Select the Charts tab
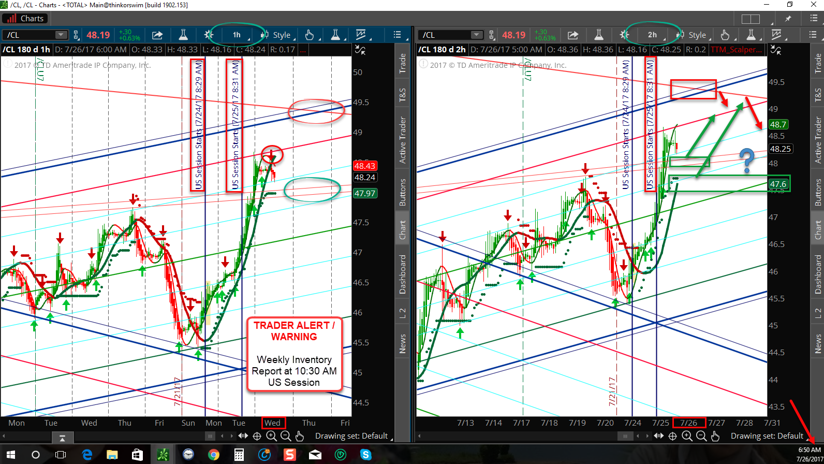 [x=25, y=19]
